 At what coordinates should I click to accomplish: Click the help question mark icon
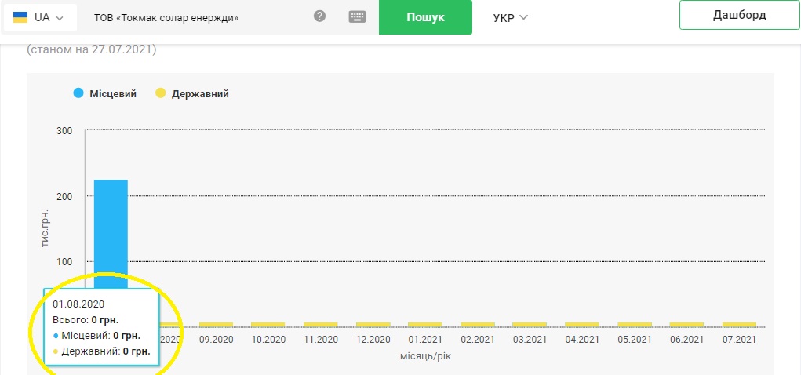pyautogui.click(x=319, y=16)
